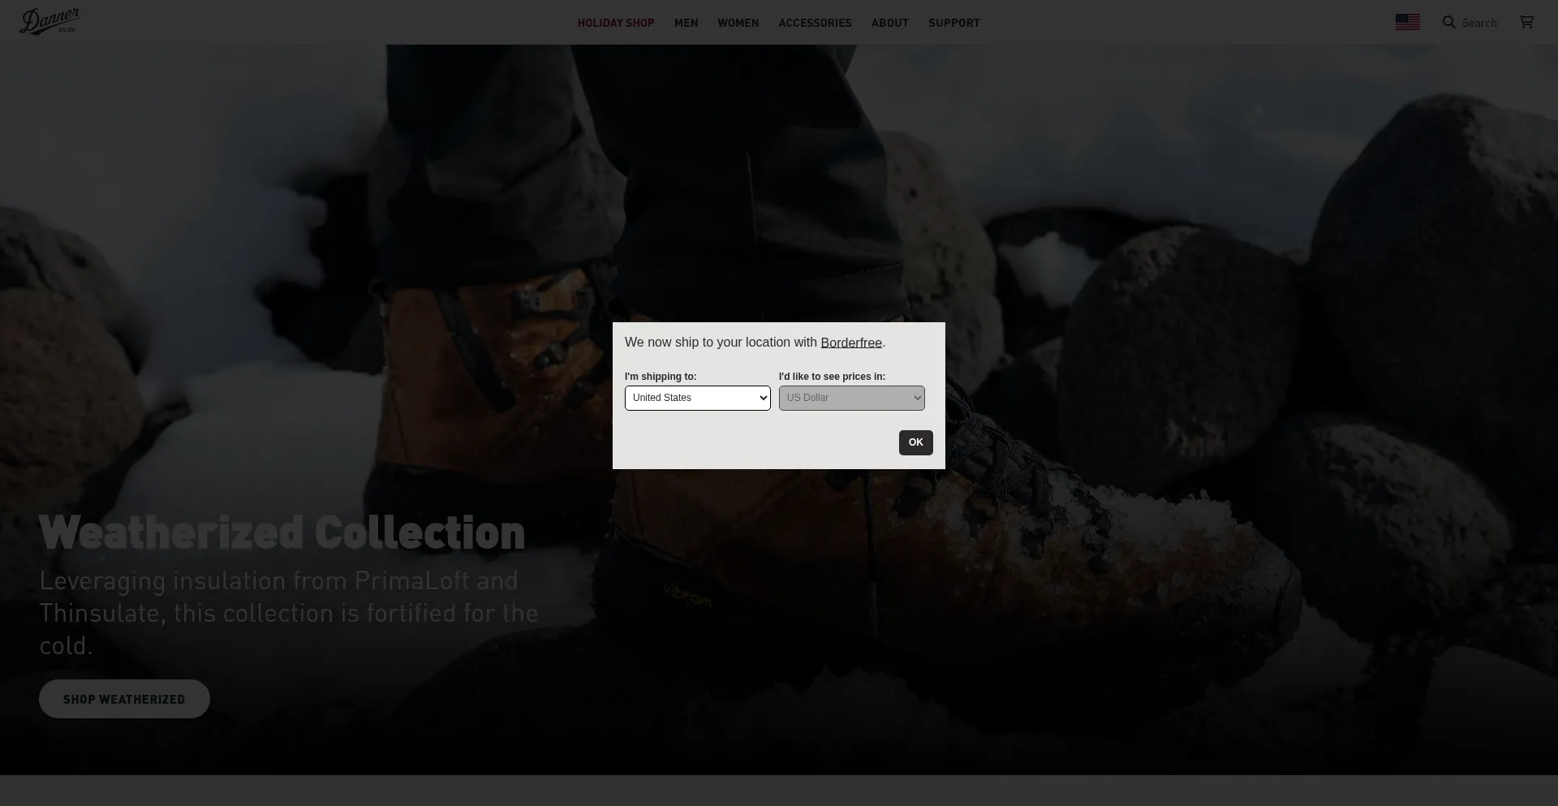Expand the US Dollar currency dropdown
Image resolution: width=1558 pixels, height=806 pixels.
click(x=851, y=398)
